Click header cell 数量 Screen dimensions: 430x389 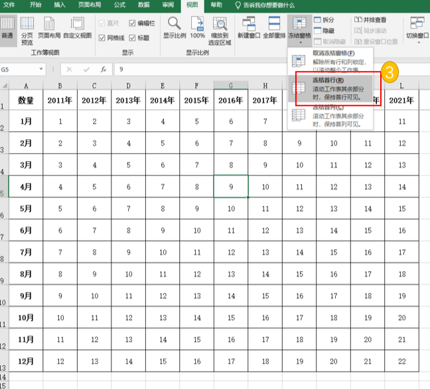[x=26, y=100]
